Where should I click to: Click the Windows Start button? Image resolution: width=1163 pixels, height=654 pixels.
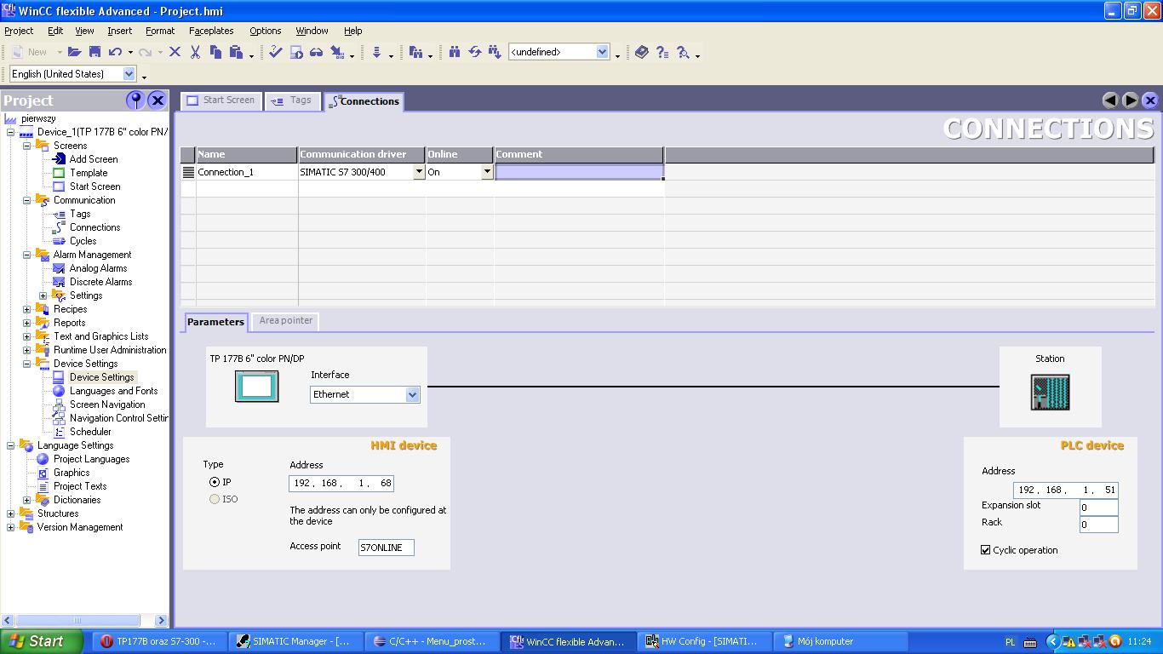(42, 641)
